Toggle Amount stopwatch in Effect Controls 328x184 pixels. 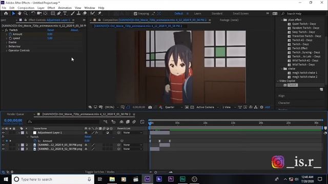pos(10,34)
